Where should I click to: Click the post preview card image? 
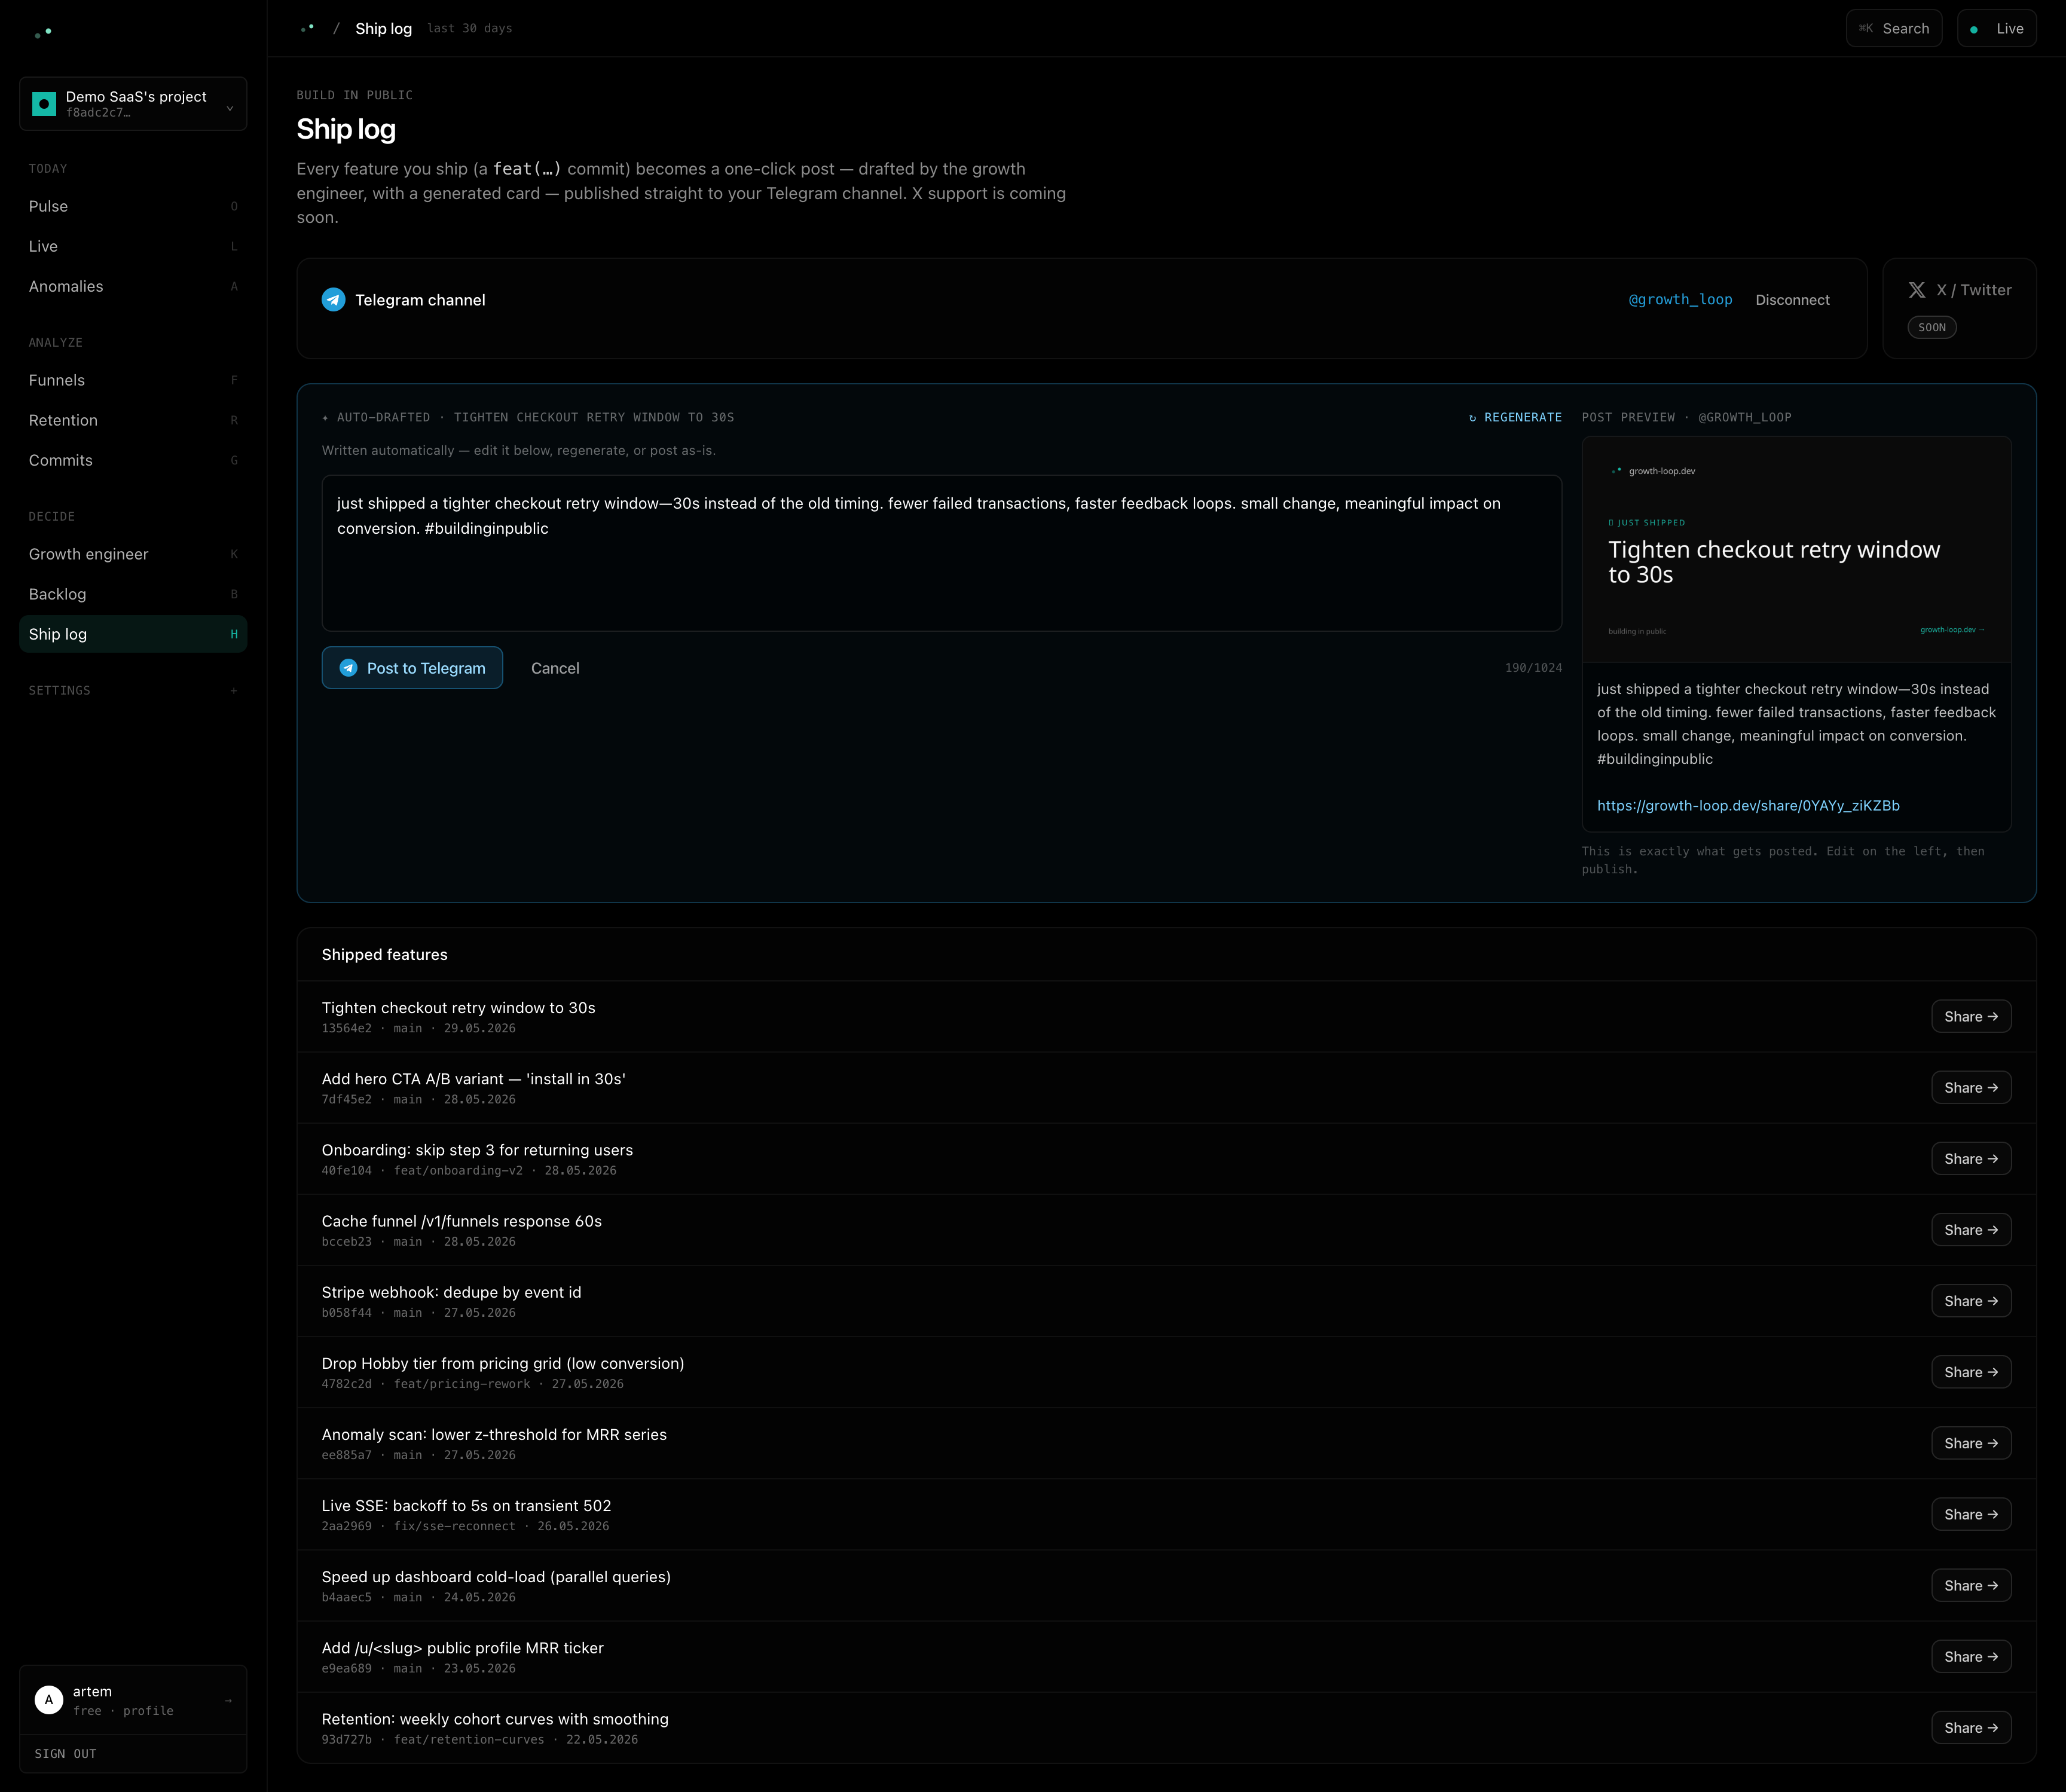coord(1796,549)
